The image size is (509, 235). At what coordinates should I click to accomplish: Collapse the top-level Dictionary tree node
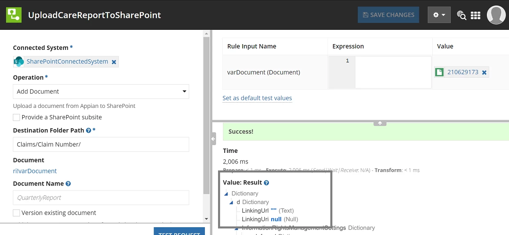(225, 194)
